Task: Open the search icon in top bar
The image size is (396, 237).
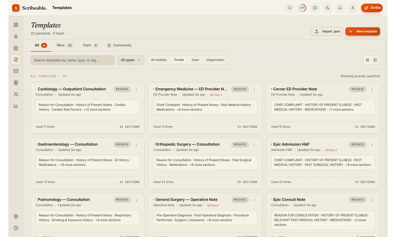Action: point(290,8)
